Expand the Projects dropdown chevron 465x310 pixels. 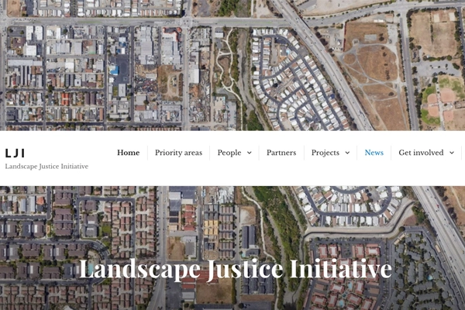tap(347, 153)
